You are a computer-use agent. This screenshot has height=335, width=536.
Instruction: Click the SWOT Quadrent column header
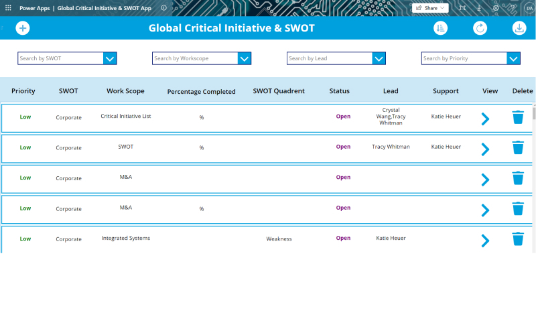(x=279, y=91)
